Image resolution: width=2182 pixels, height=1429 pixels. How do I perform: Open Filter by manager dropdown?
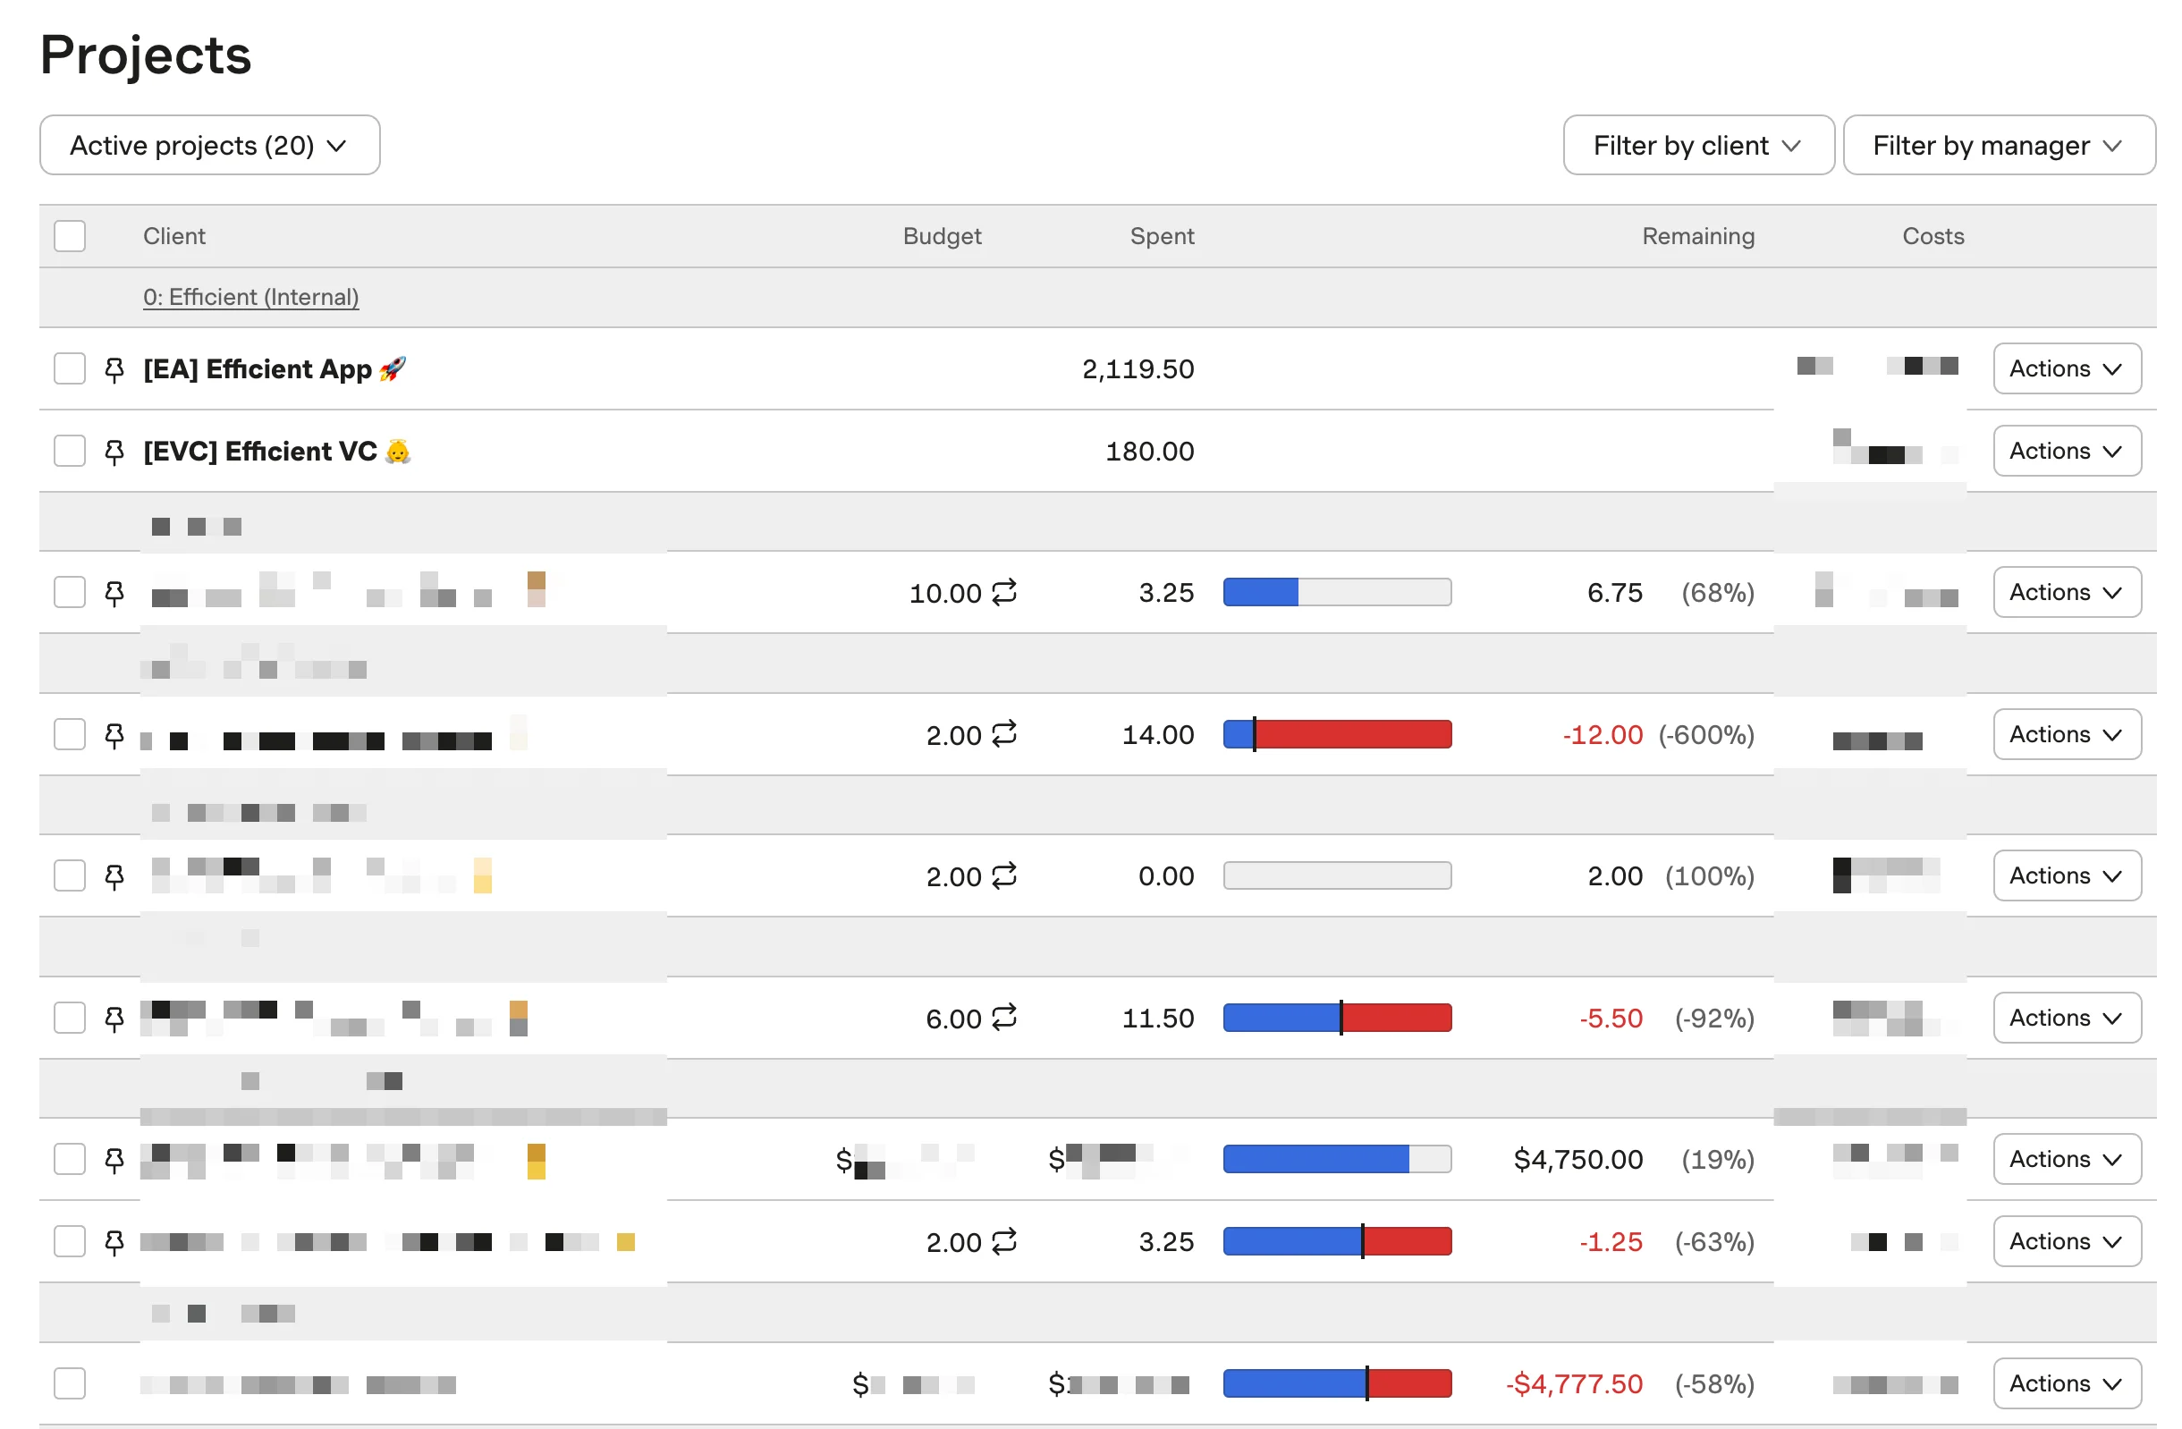(x=2000, y=145)
